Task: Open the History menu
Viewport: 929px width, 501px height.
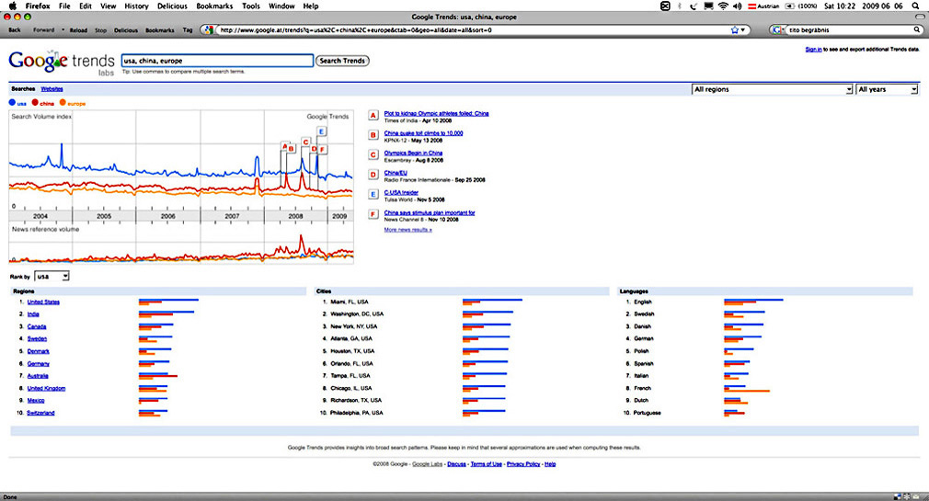Action: (136, 6)
